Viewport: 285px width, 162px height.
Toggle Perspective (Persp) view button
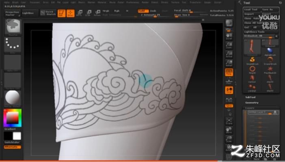229,72
